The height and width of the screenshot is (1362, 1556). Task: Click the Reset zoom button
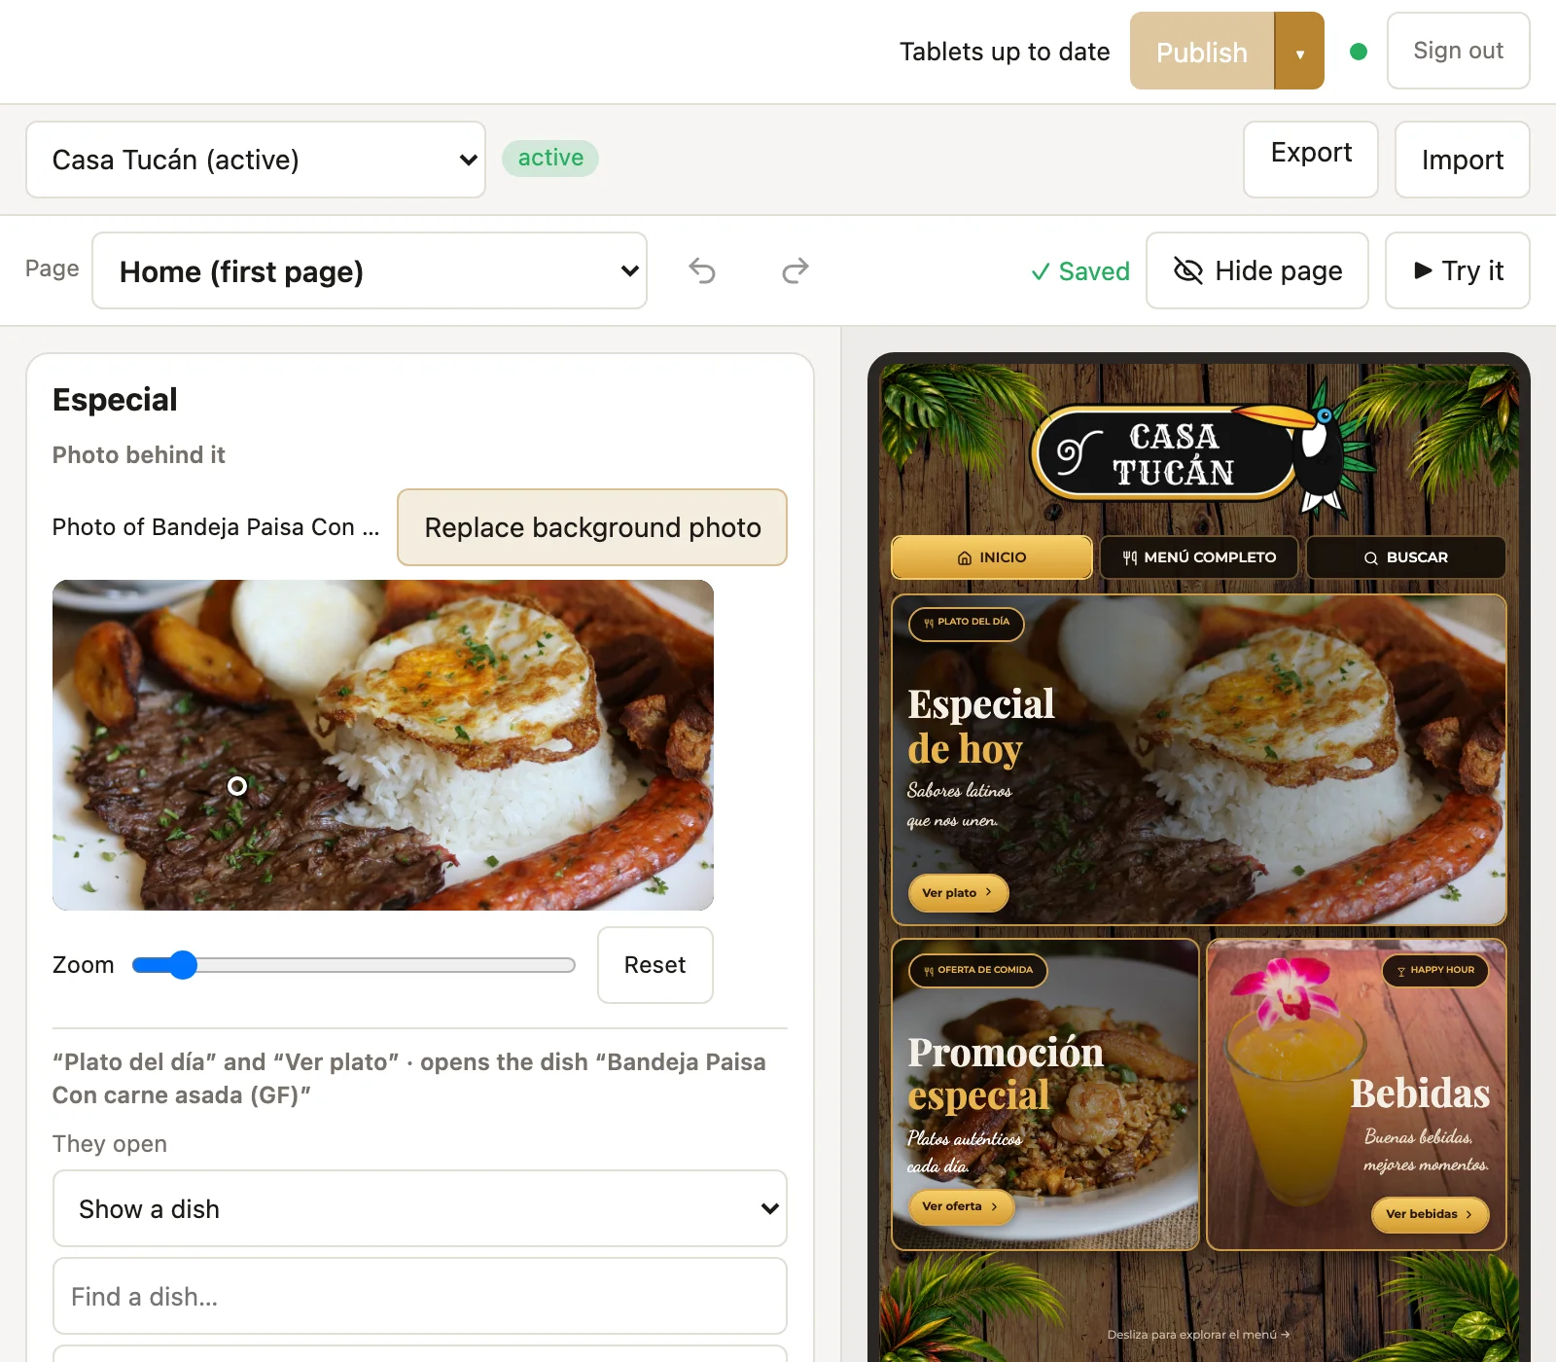click(x=655, y=965)
